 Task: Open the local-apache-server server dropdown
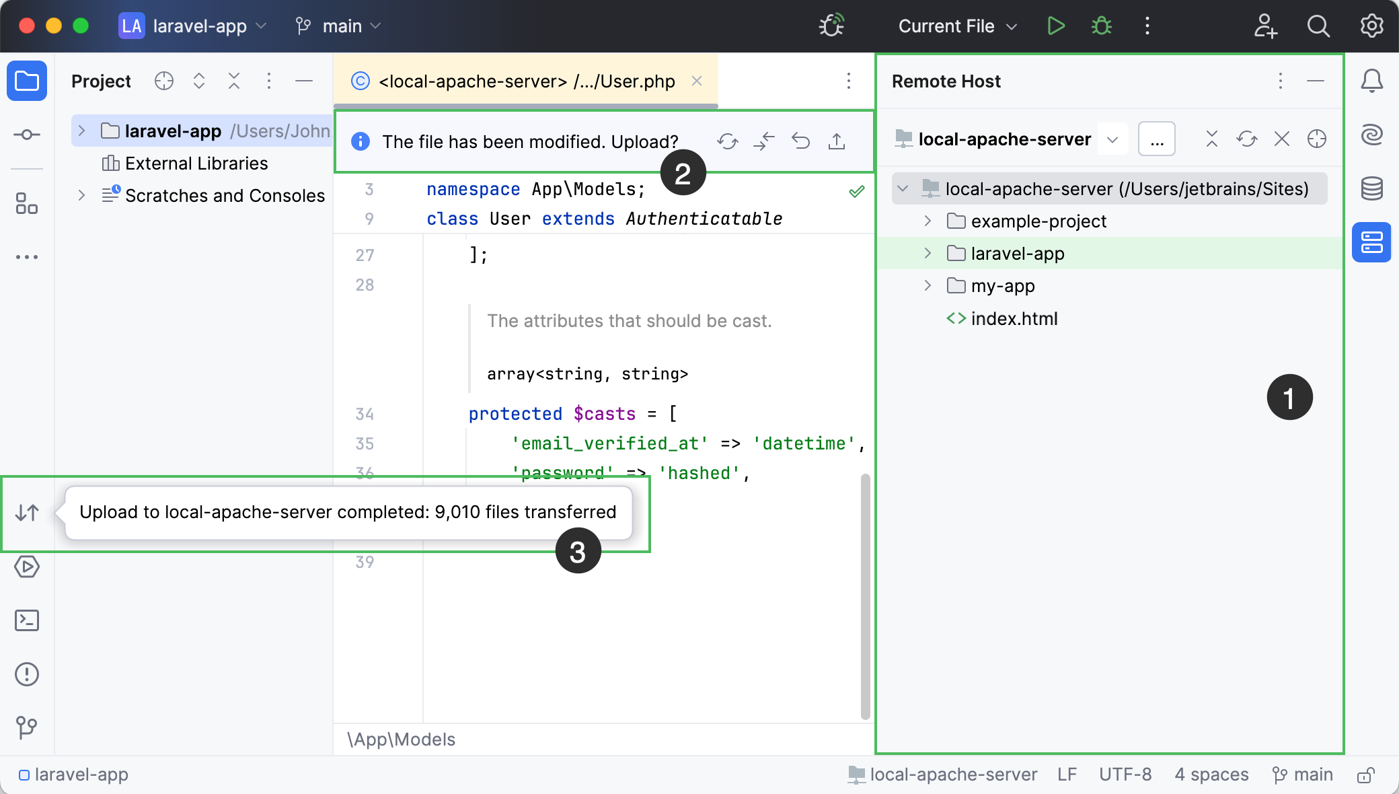1112,139
